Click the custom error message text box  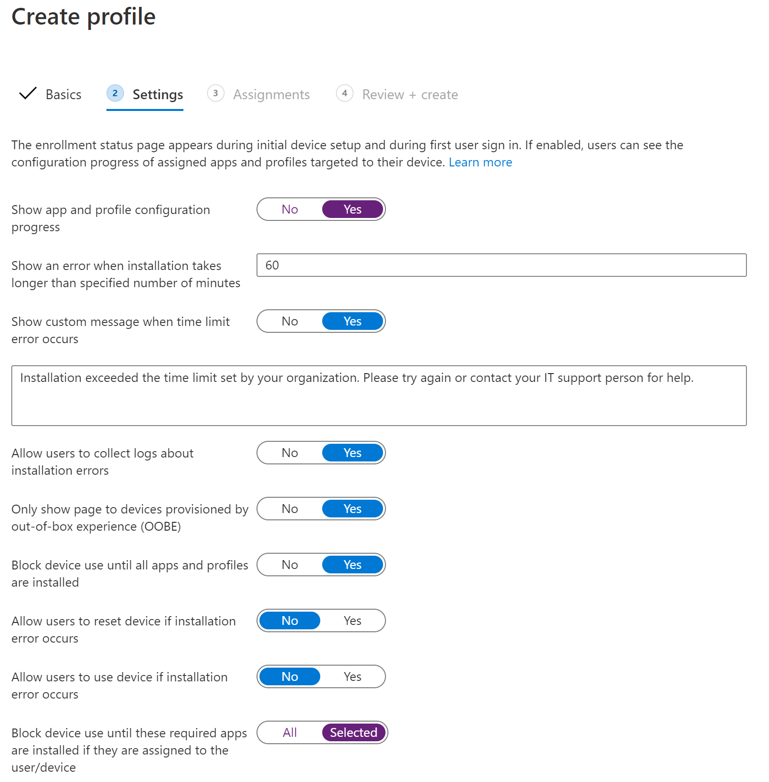[380, 395]
